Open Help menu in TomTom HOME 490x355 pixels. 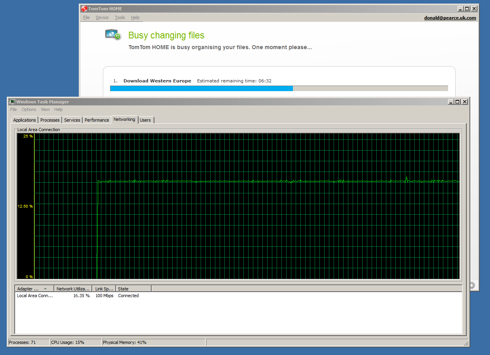tap(135, 17)
